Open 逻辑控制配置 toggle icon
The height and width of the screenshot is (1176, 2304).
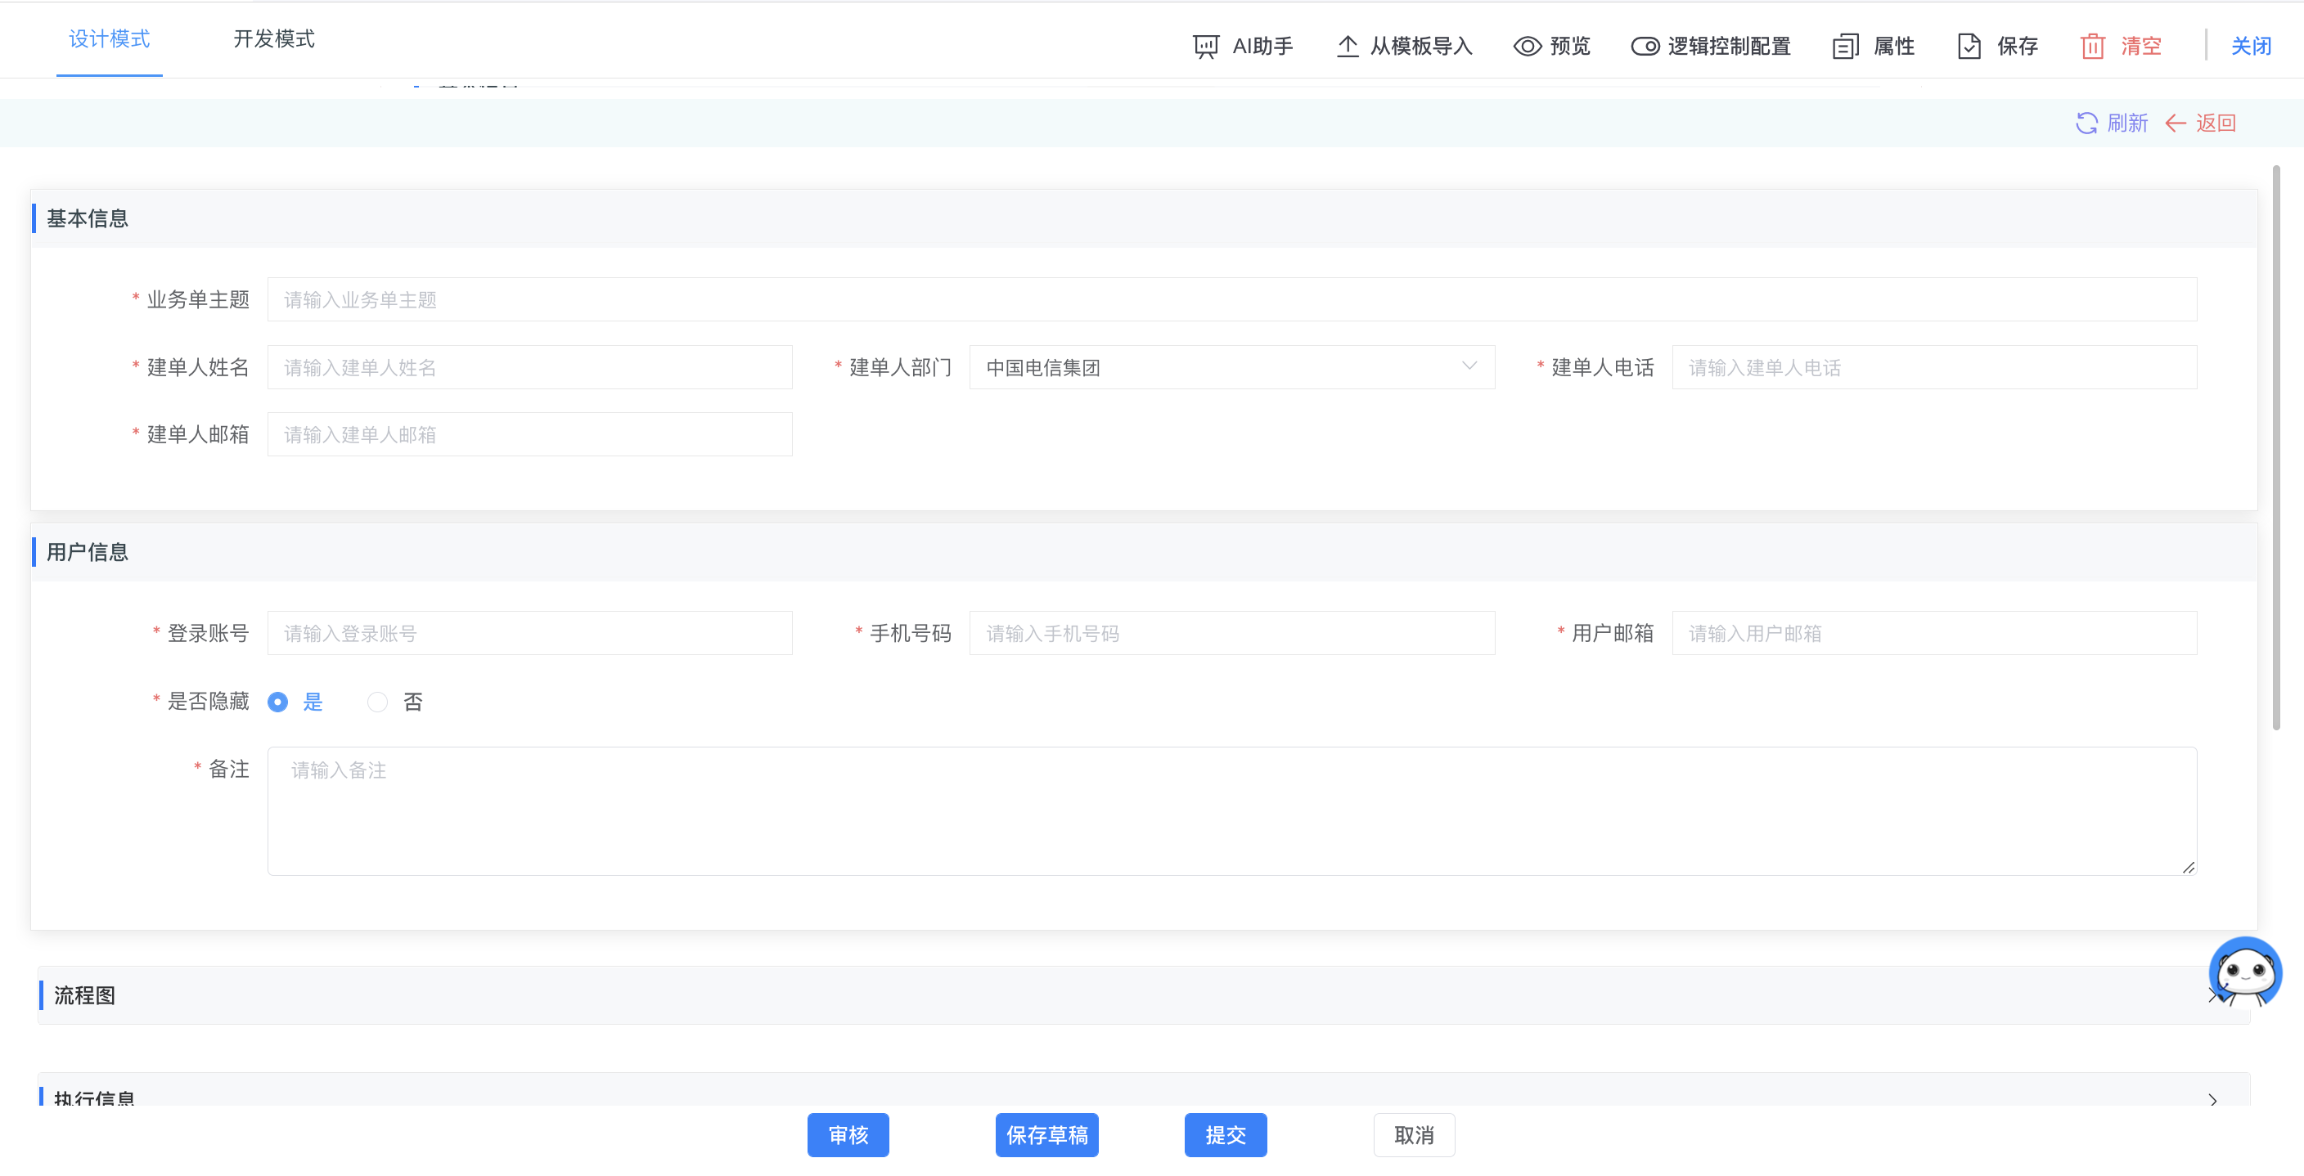tap(1644, 47)
